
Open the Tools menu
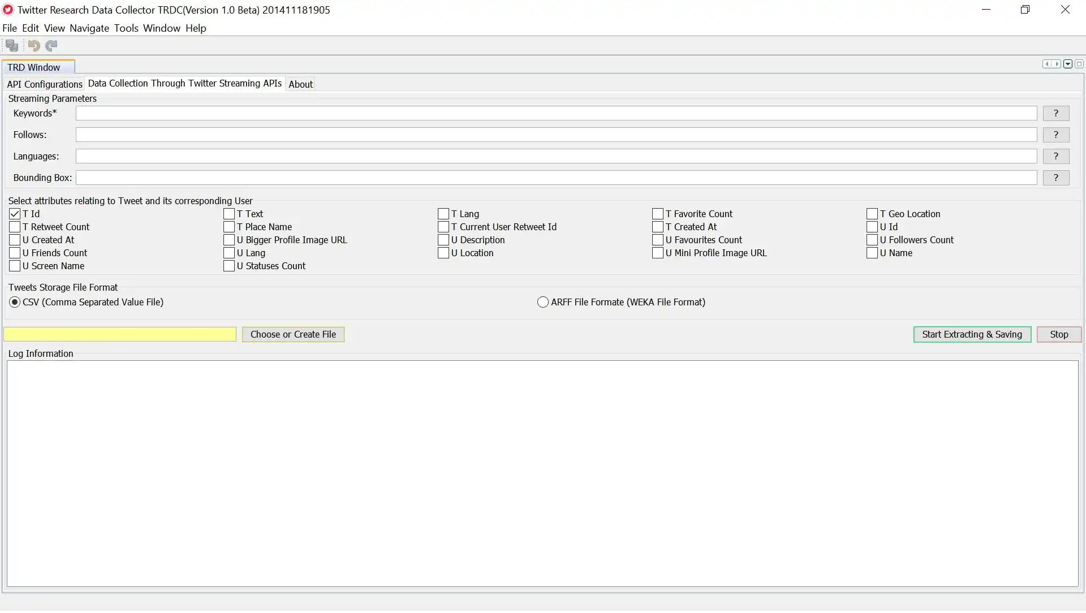(x=126, y=28)
